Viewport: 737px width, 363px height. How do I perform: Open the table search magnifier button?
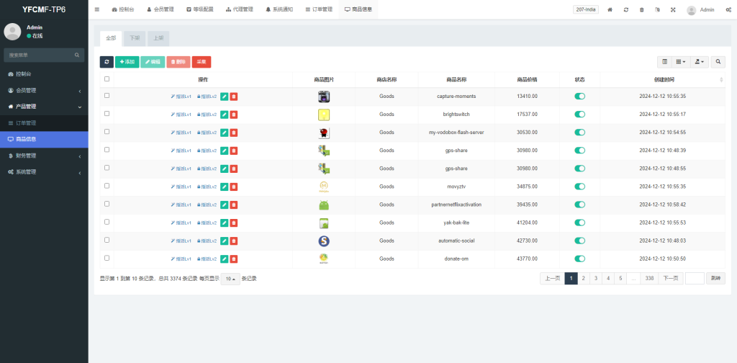coord(718,62)
